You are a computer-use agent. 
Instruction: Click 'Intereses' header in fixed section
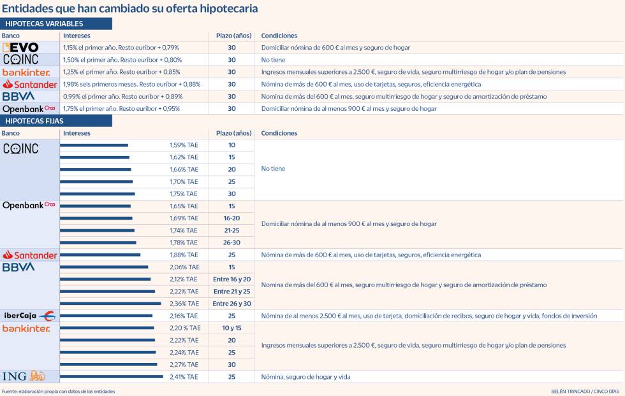pos(77,133)
